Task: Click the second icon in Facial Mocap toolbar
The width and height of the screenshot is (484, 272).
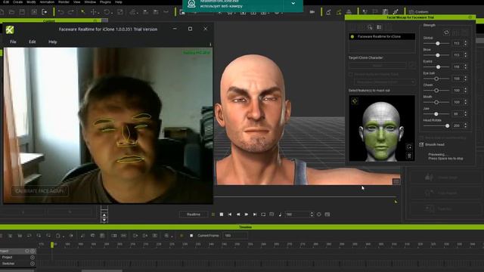Action: (379, 27)
